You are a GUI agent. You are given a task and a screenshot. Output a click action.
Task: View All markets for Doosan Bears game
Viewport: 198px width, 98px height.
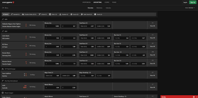click(x=152, y=55)
